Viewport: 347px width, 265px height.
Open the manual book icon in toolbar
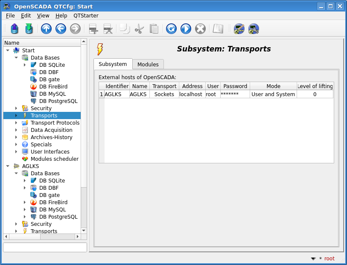218,29
